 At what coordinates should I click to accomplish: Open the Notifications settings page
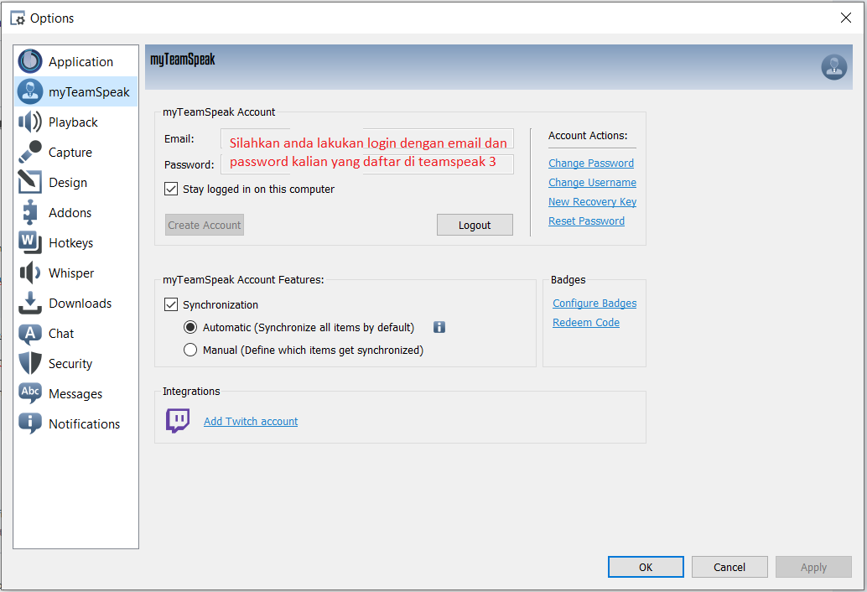coord(75,423)
